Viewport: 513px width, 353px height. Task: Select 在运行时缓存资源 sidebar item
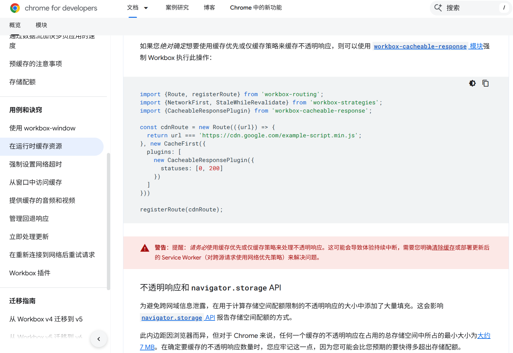(x=52, y=147)
